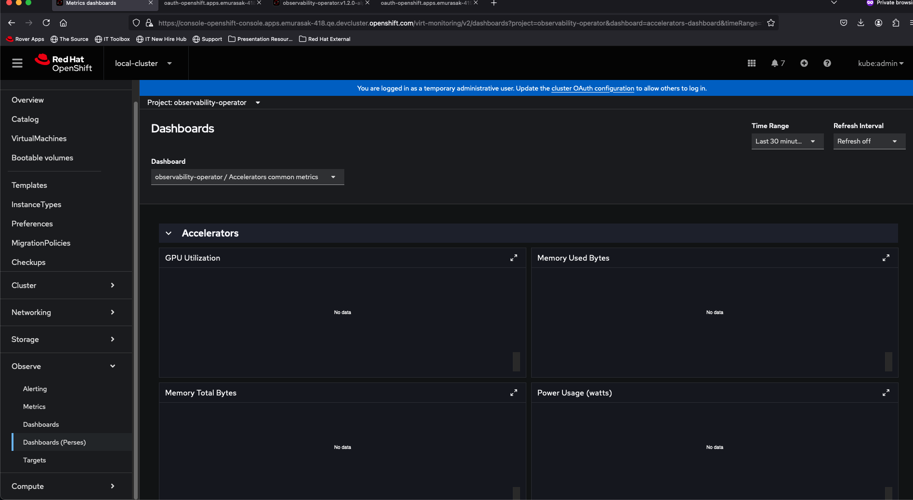This screenshot has width=913, height=500.
Task: Open the application launcher grid
Action: (751, 63)
